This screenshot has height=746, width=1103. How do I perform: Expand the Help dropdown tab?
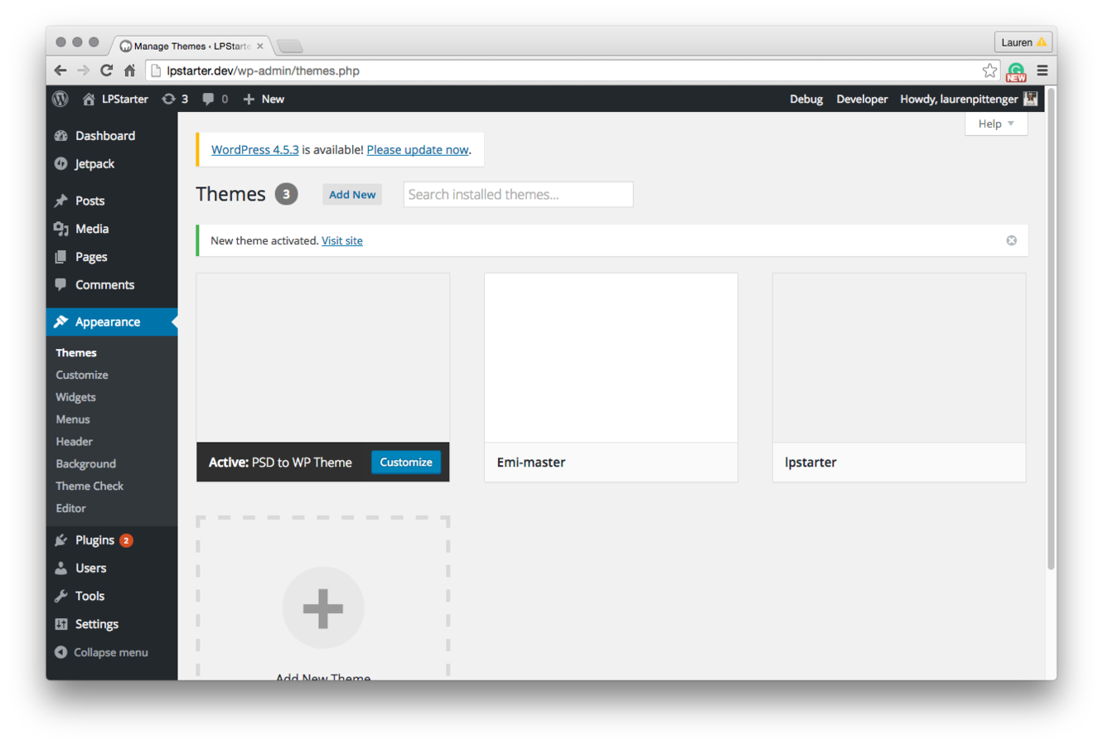coord(996,124)
